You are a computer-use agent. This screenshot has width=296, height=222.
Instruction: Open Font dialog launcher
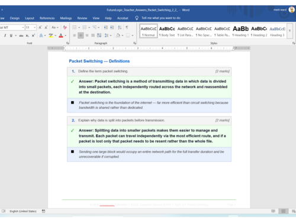click(67, 43)
